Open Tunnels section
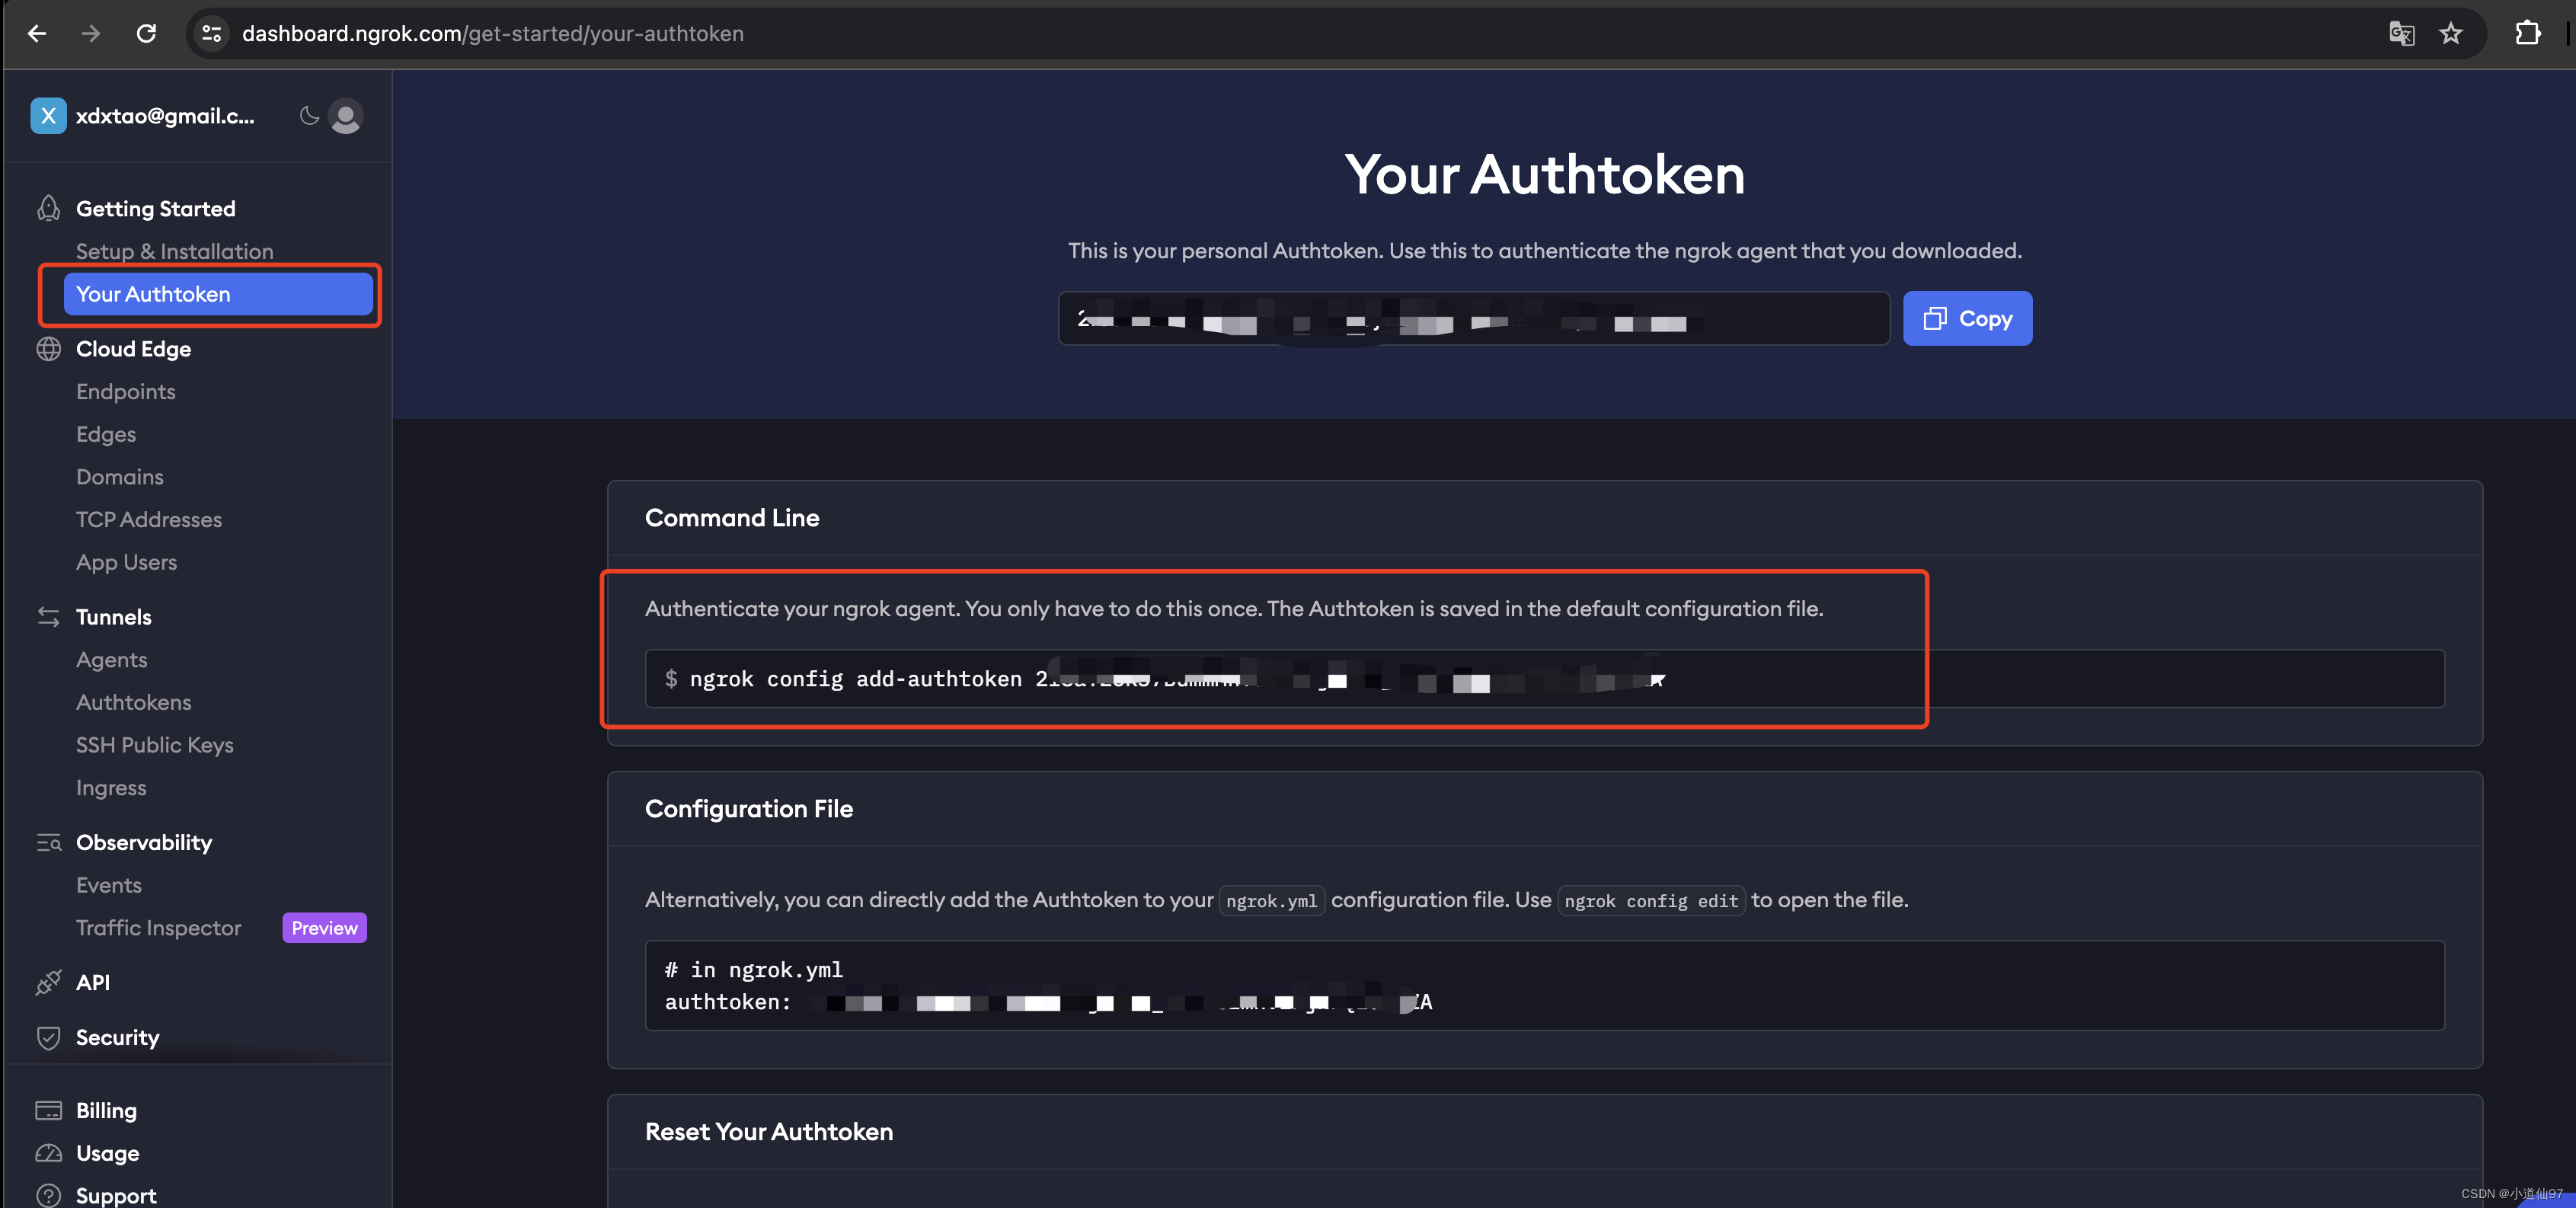The image size is (2576, 1208). 114,616
